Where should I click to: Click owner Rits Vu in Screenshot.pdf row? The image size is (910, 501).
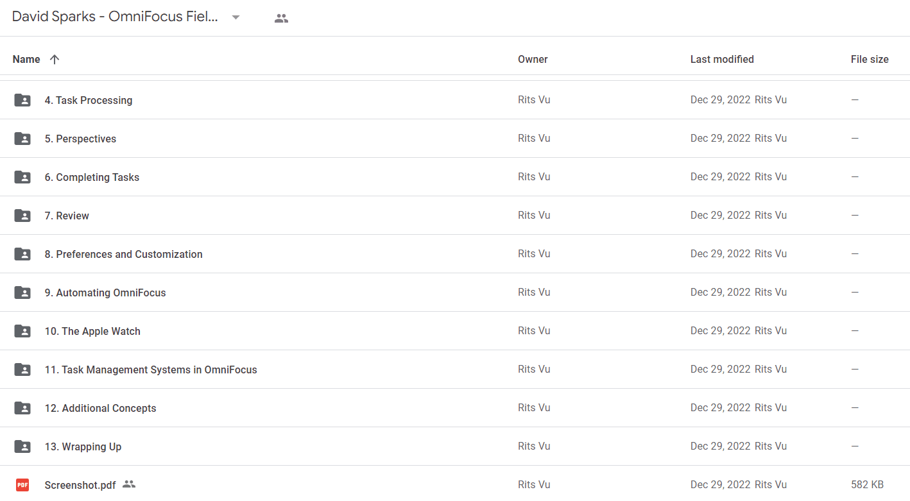[534, 484]
